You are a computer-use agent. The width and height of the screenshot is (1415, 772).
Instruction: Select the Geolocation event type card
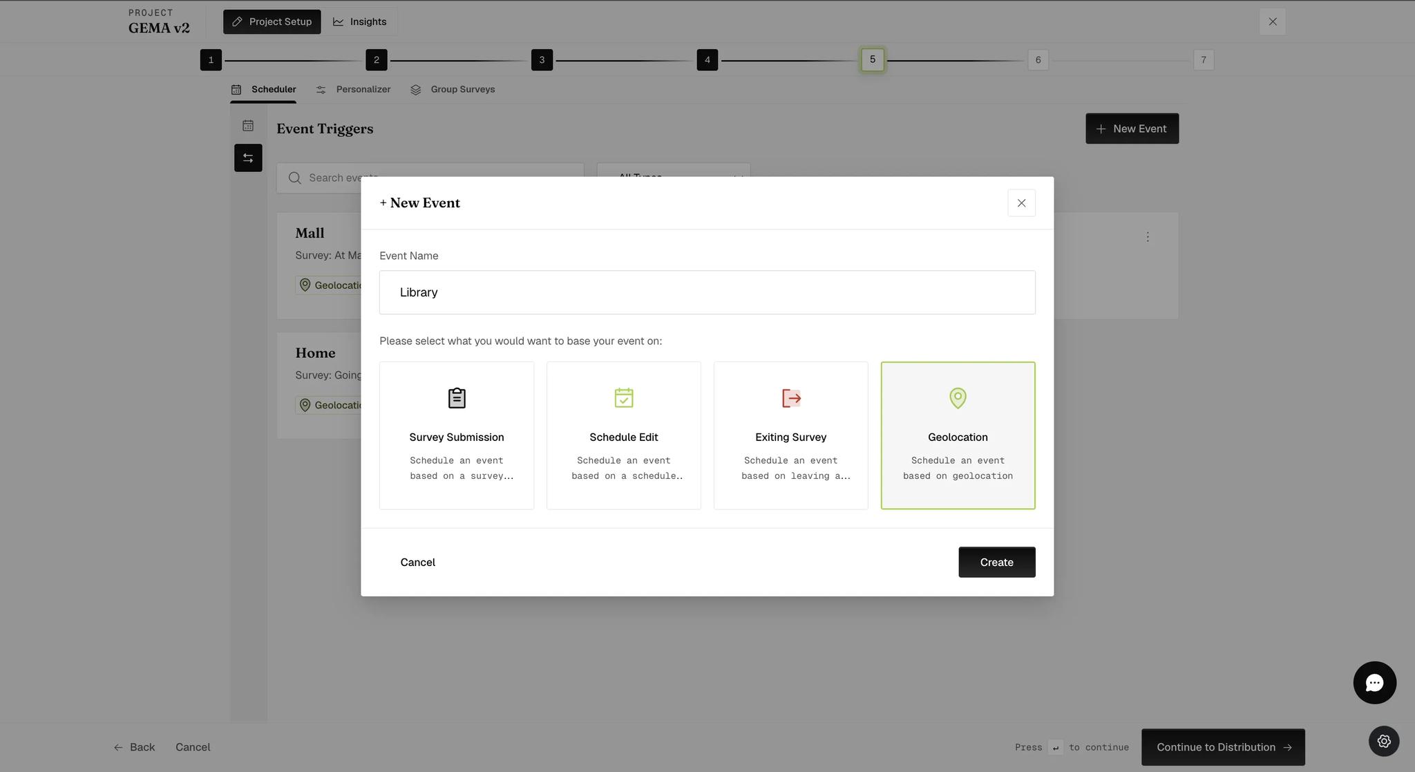[x=958, y=435]
